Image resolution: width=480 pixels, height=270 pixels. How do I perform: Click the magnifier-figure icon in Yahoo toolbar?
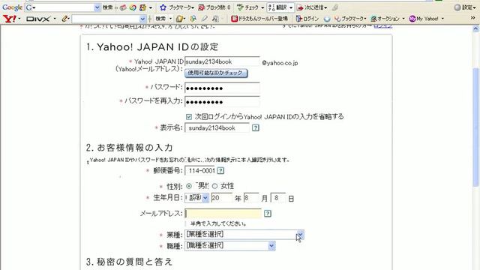(x=193, y=19)
